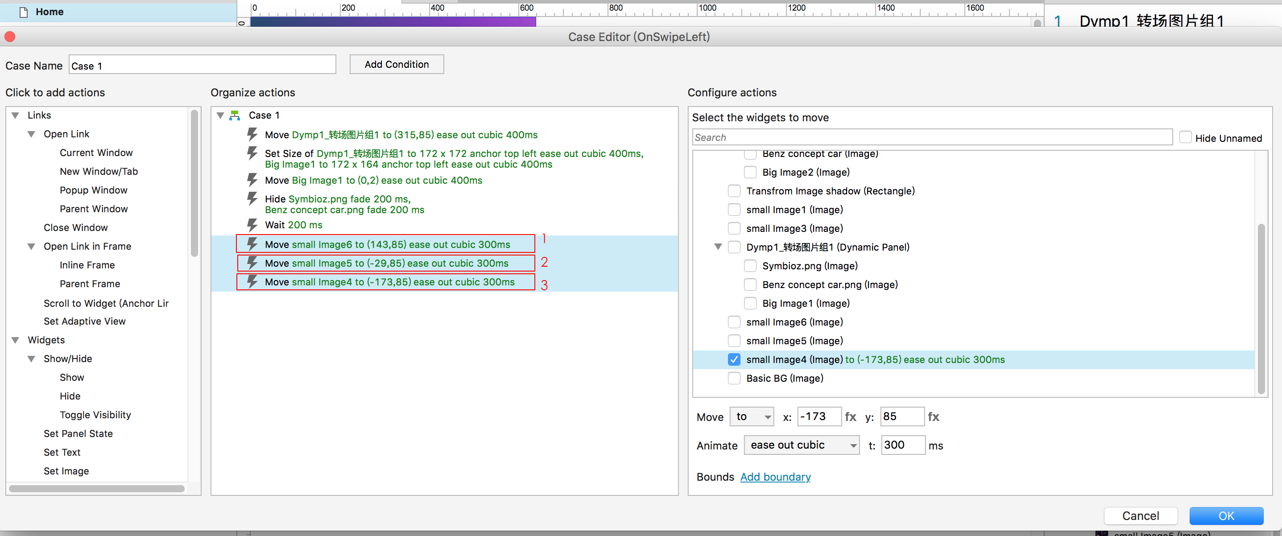The width and height of the screenshot is (1282, 536).
Task: Select Set Panel State action
Action: tap(78, 433)
